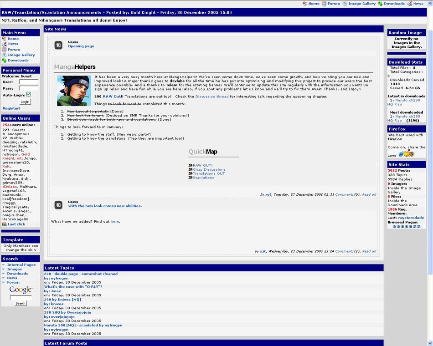The height and width of the screenshot is (346, 433).
Task: Open 'Naruto 290 [MQ] - scanlated by nytrogyn' topic
Action: tap(83, 325)
